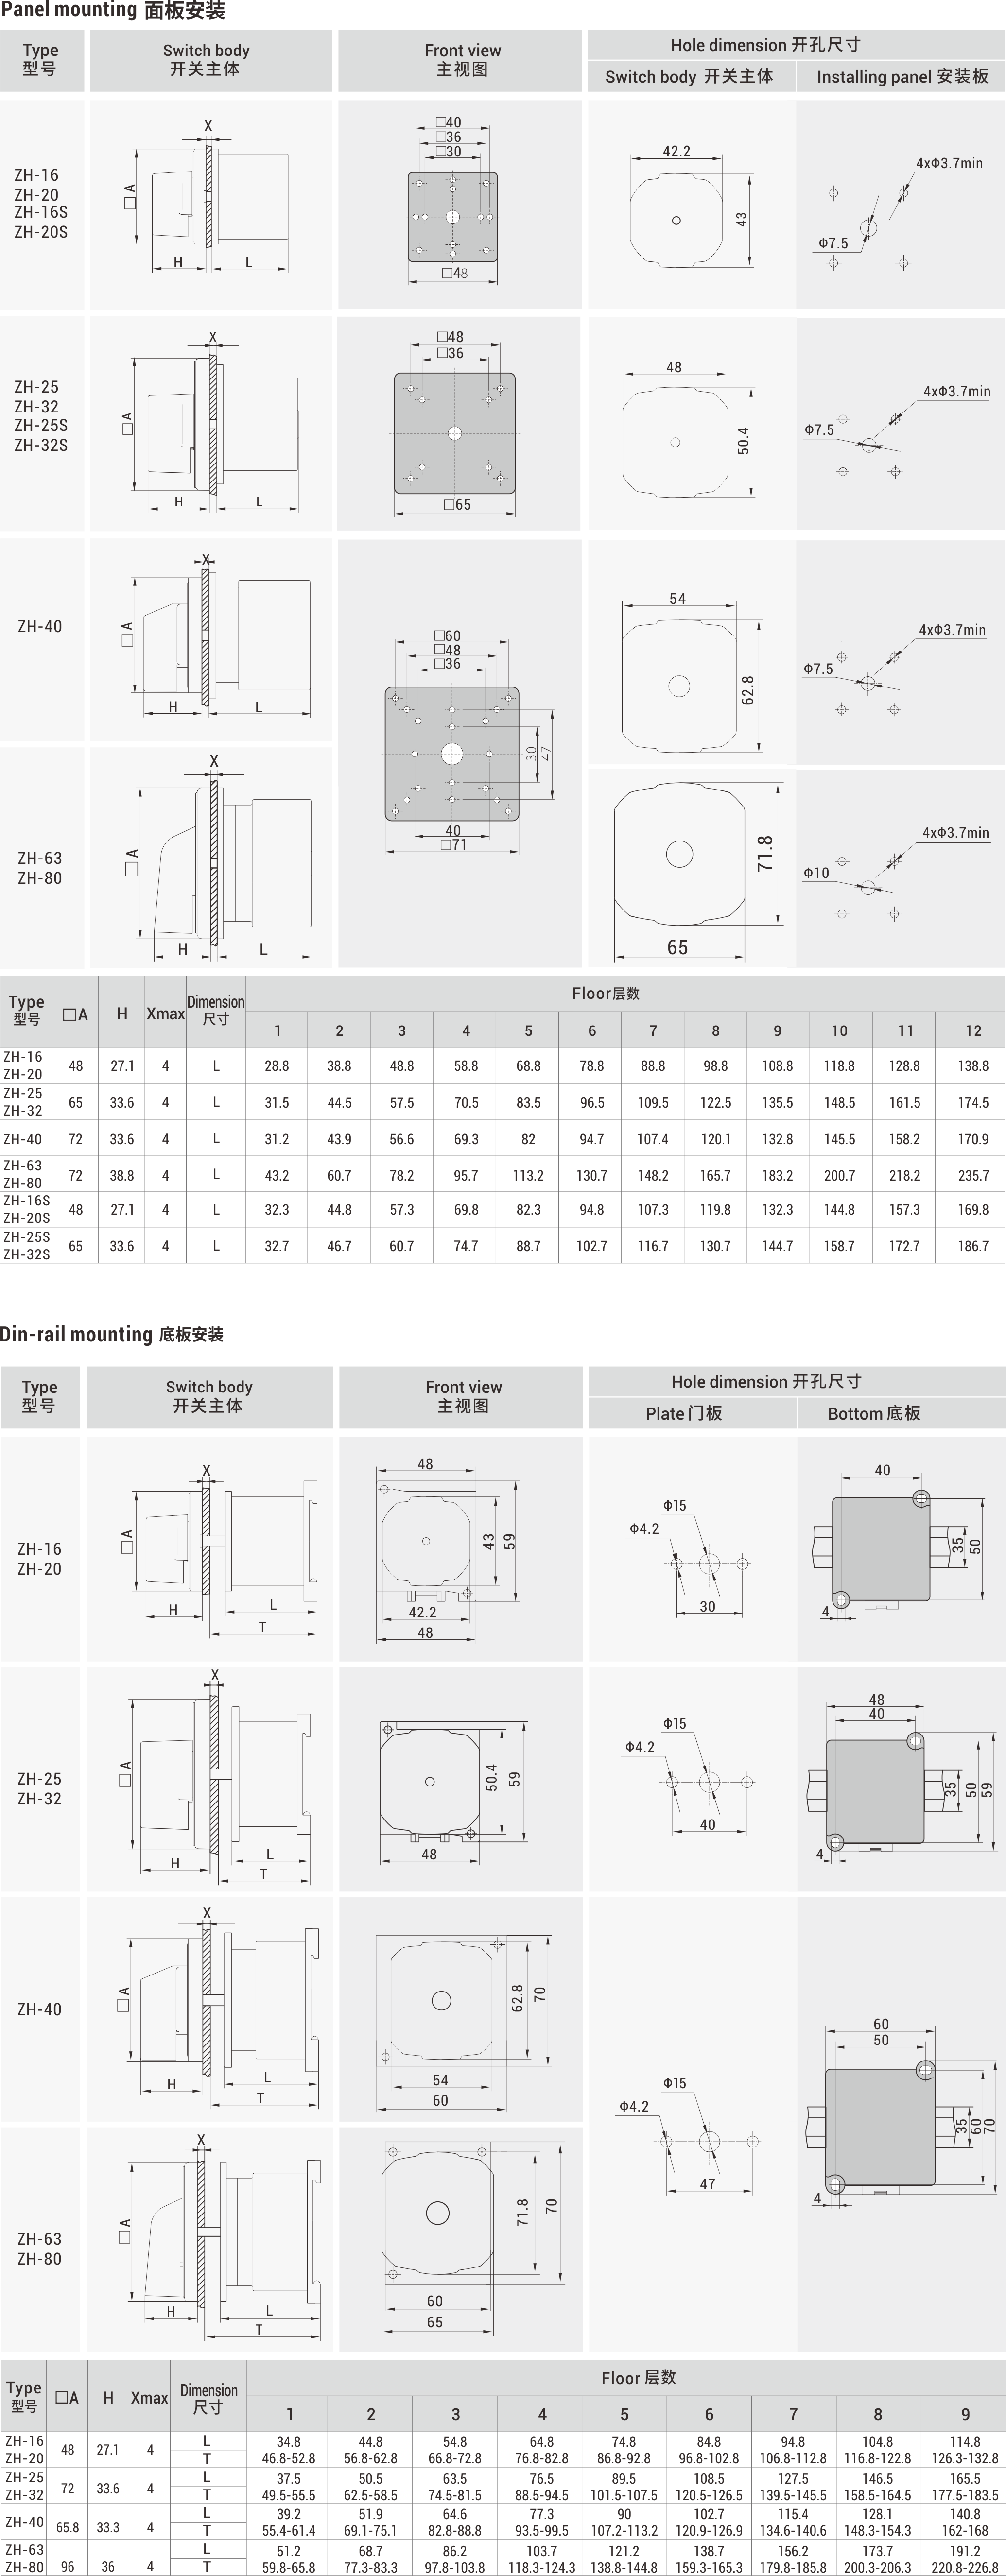Click floor column header '12'

tap(973, 1030)
